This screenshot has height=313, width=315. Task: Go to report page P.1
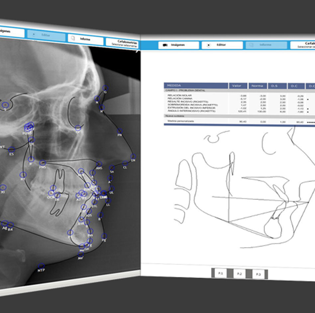(220, 274)
